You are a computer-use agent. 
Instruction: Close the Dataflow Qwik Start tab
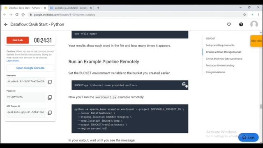45,8
